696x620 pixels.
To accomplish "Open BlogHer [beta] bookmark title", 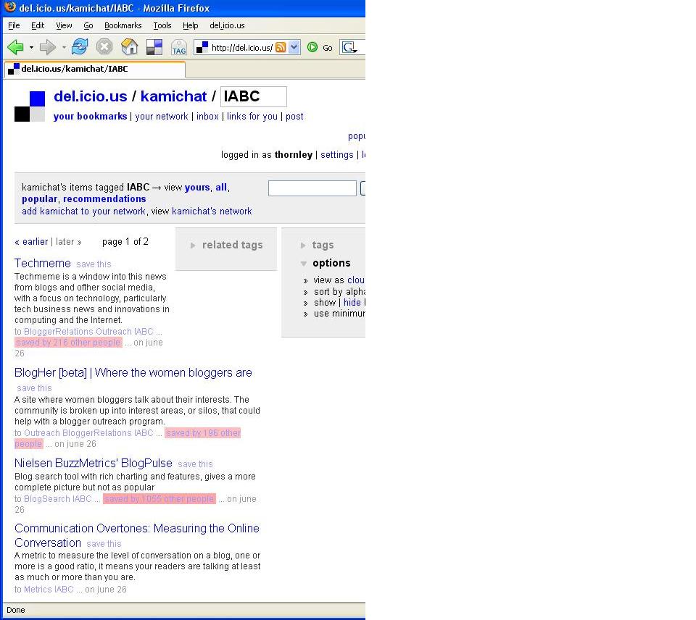I will tap(133, 373).
